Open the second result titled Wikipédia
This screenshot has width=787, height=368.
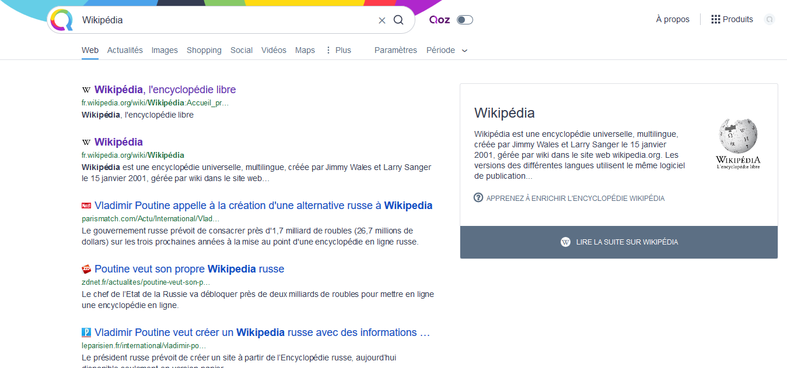click(x=118, y=142)
